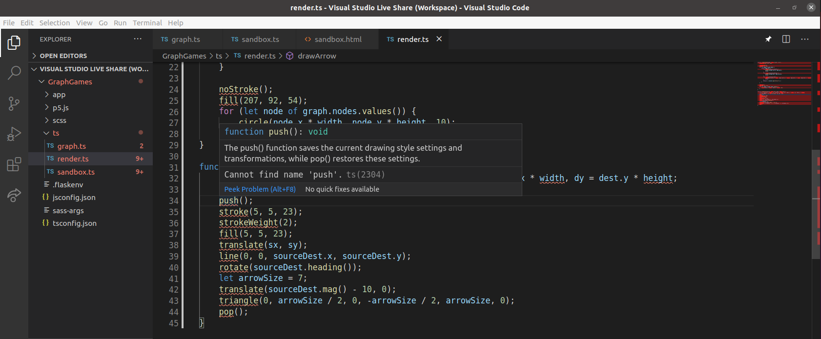Screen dimensions: 821x339
Task: Click the editor vertical scrollbar thumb
Action: 816,204
